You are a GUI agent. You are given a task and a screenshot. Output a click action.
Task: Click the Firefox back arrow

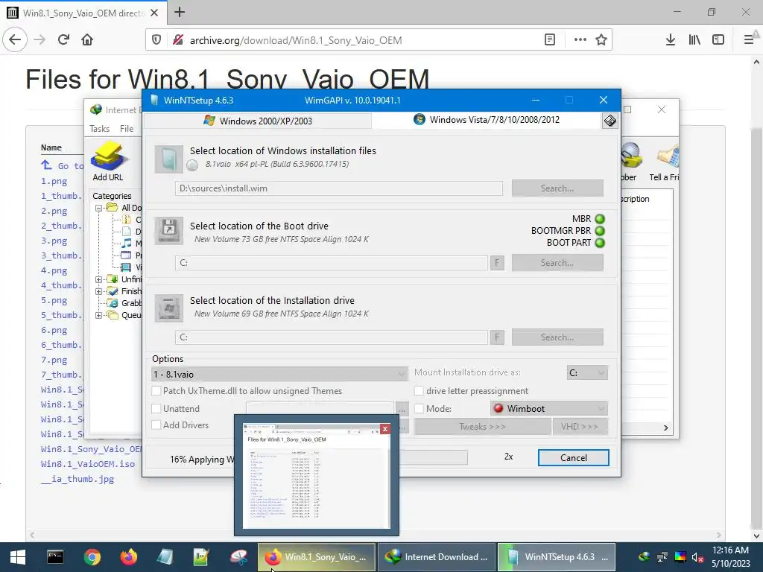15,40
